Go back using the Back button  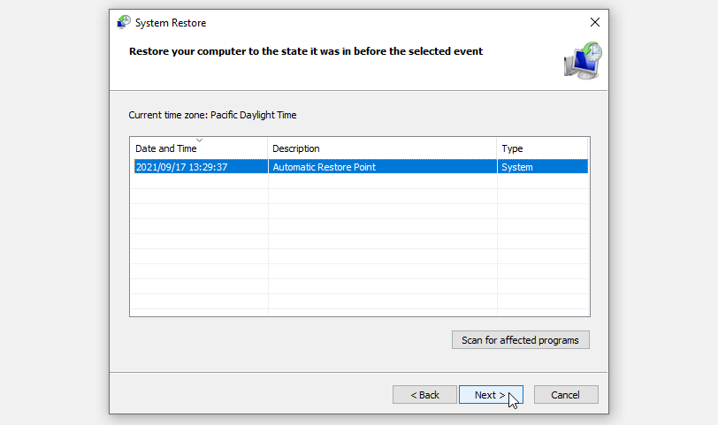click(x=424, y=395)
